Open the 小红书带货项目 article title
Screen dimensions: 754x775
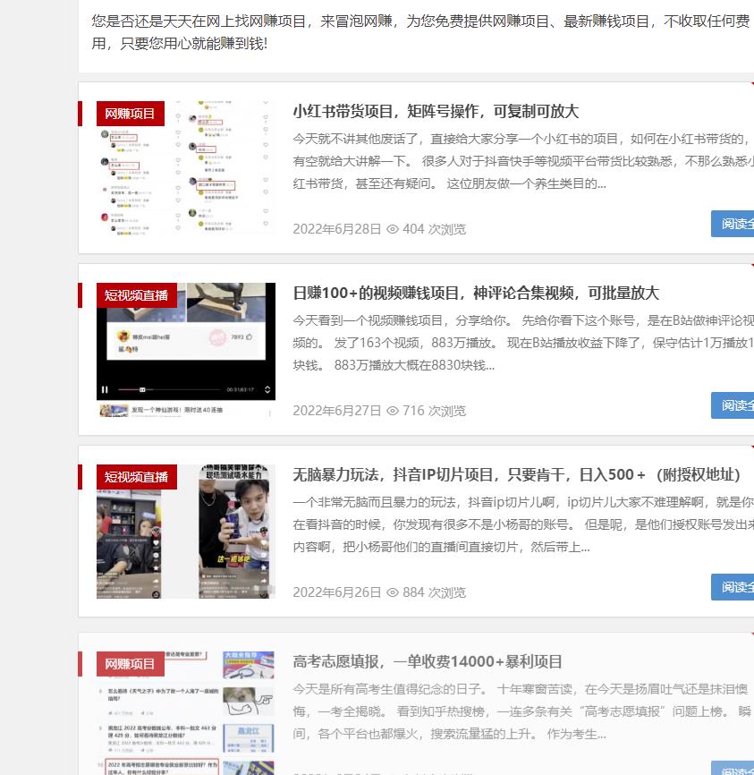click(436, 111)
